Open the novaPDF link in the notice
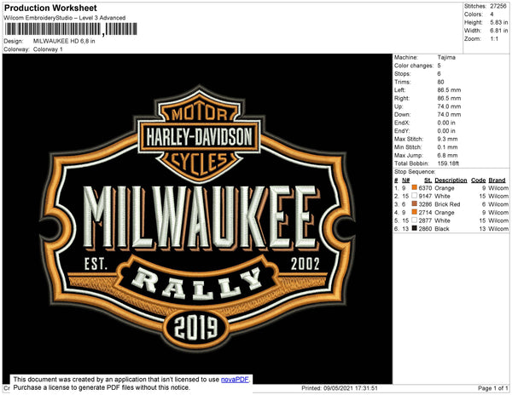This screenshot has width=512, height=395. pos(235,380)
